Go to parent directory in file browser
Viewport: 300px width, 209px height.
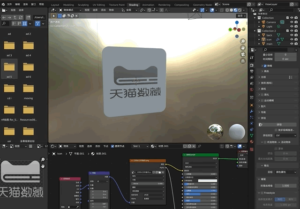pos(15,17)
